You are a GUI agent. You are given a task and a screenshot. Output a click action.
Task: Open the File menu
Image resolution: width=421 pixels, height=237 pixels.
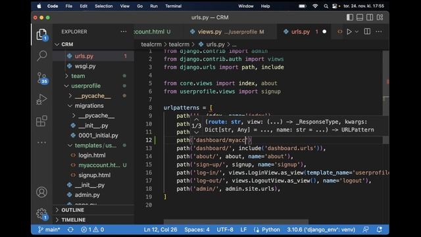pos(68,6)
